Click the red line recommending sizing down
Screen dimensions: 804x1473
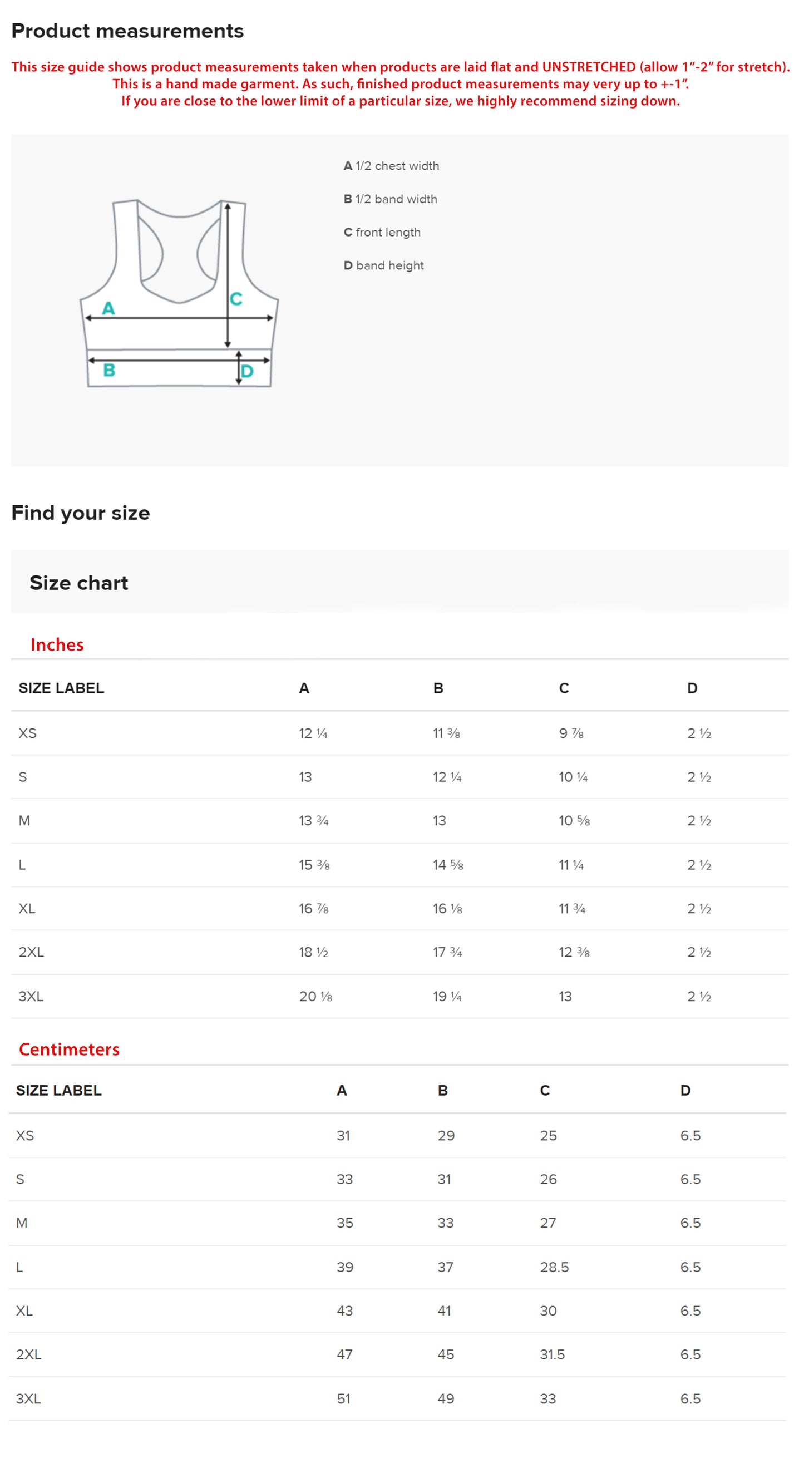(x=400, y=101)
